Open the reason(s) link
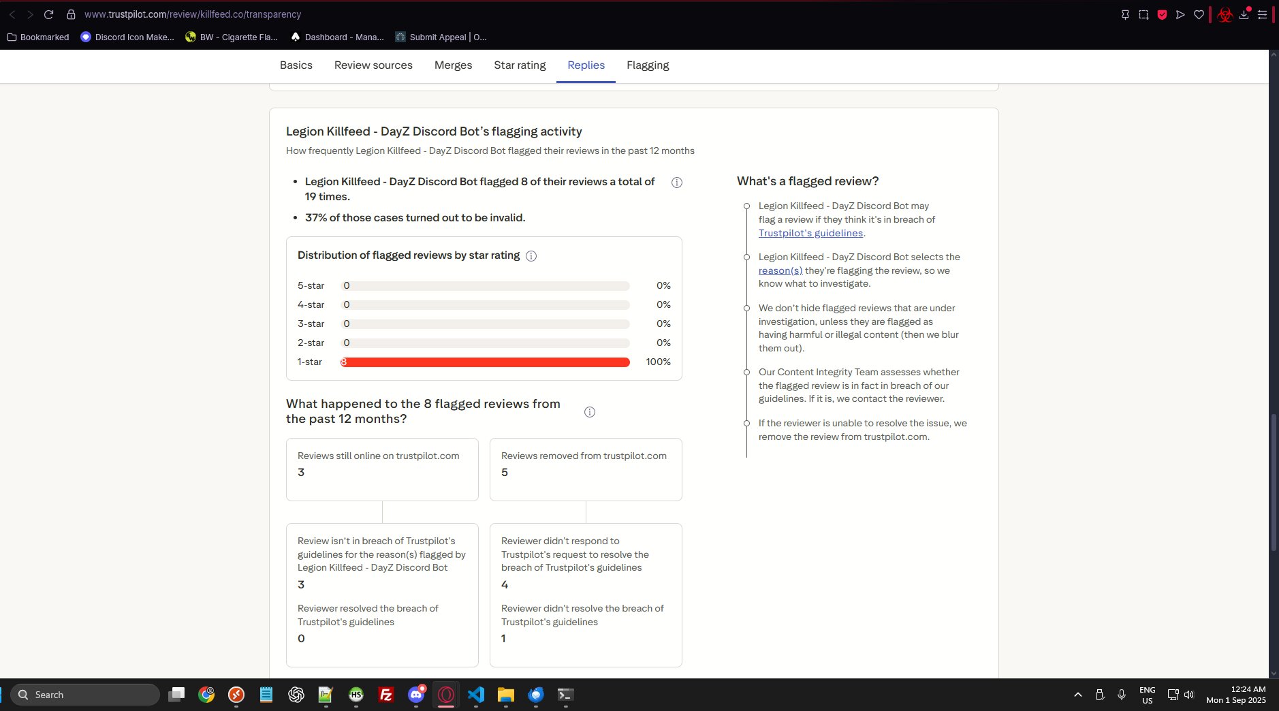Screen dimensions: 1279x711 click(x=780, y=270)
